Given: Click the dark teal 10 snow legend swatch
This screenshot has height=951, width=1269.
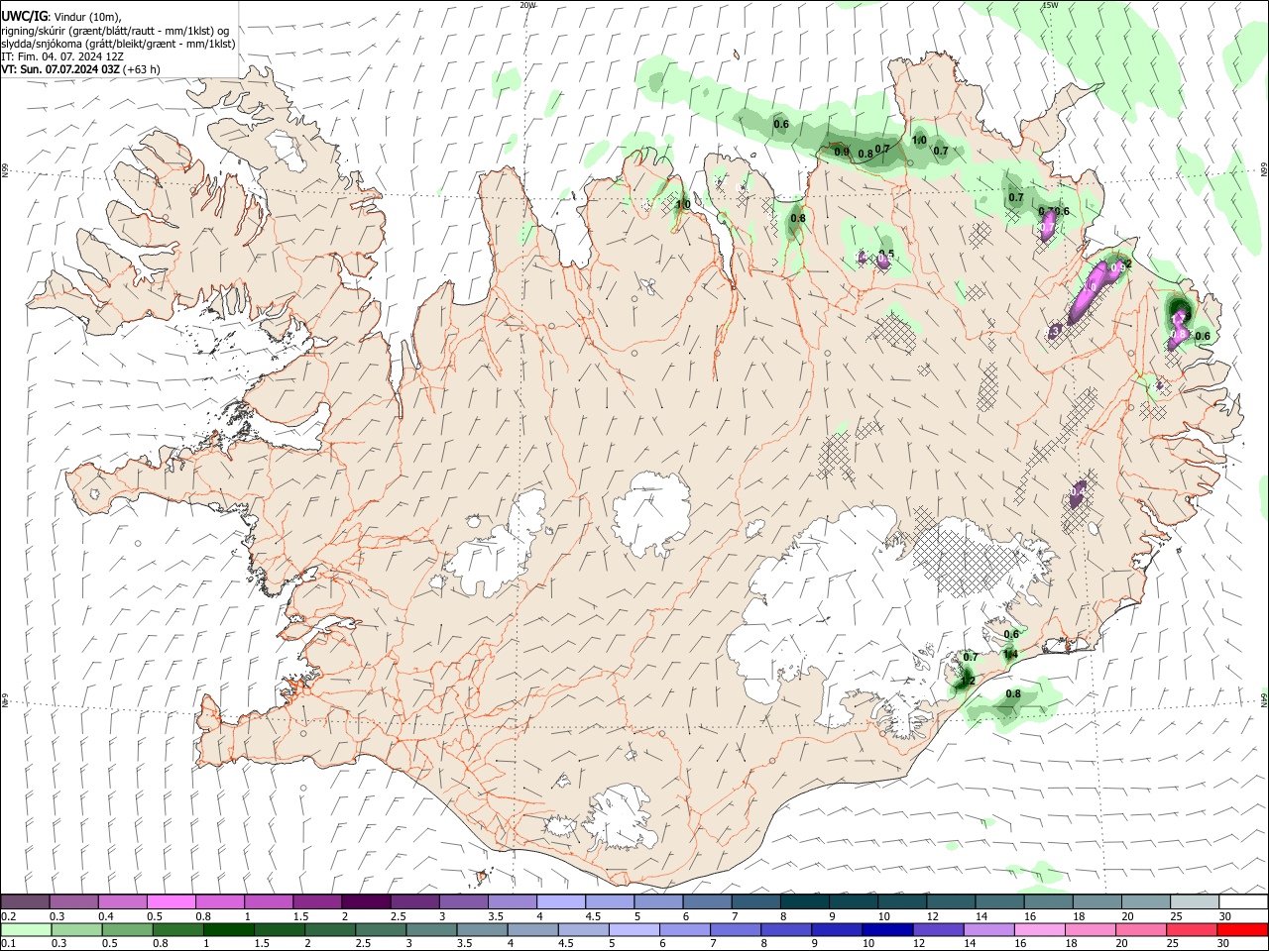Looking at the screenshot, I should click(902, 902).
